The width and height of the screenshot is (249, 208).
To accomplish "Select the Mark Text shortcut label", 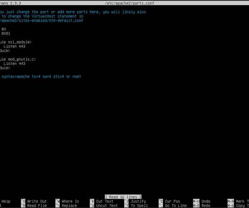I will pyautogui.click(x=242, y=201).
